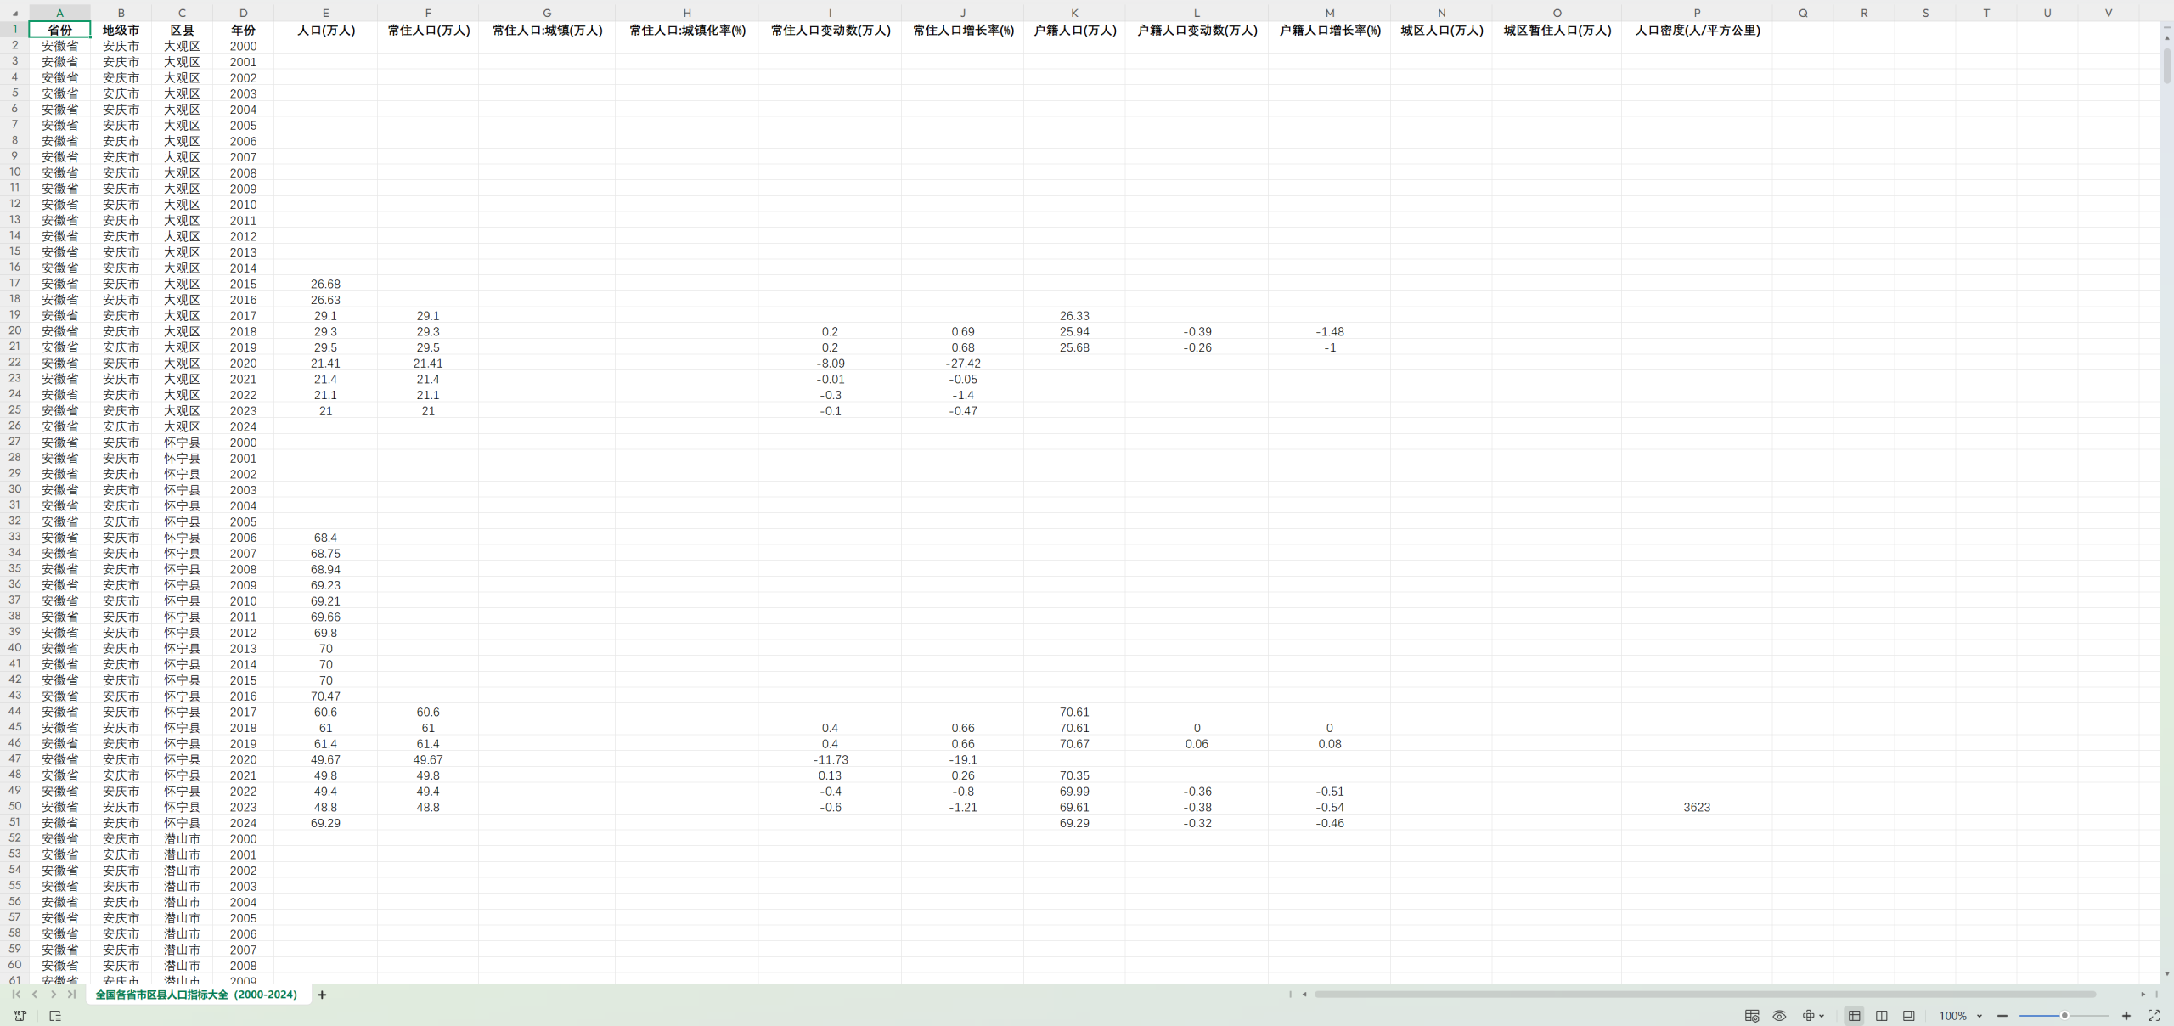Click the table settings icon in status bar
This screenshot has height=1026, width=2174.
(x=1752, y=1016)
